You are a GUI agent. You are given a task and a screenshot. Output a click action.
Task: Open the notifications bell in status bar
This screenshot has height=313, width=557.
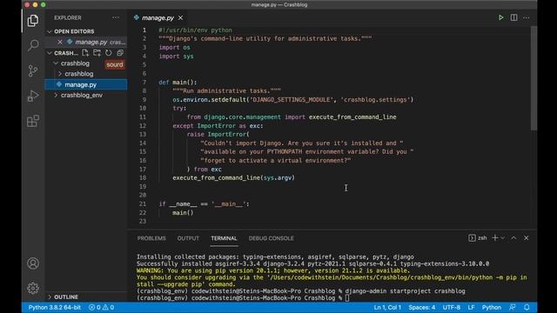[x=527, y=307]
